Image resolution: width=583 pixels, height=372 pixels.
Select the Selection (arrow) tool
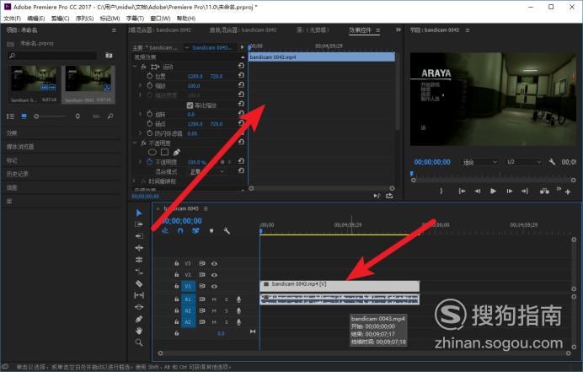click(x=139, y=213)
